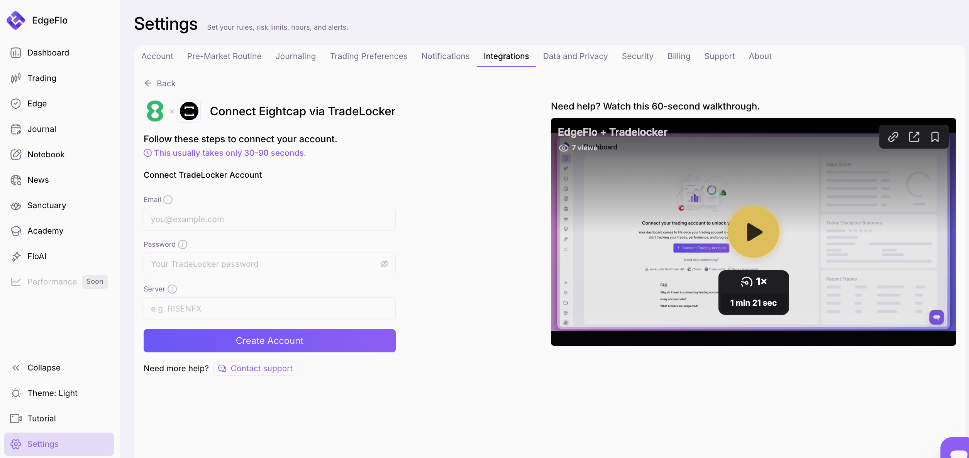Select the Notifications tab
Viewport: 969px width, 458px height.
coord(446,56)
